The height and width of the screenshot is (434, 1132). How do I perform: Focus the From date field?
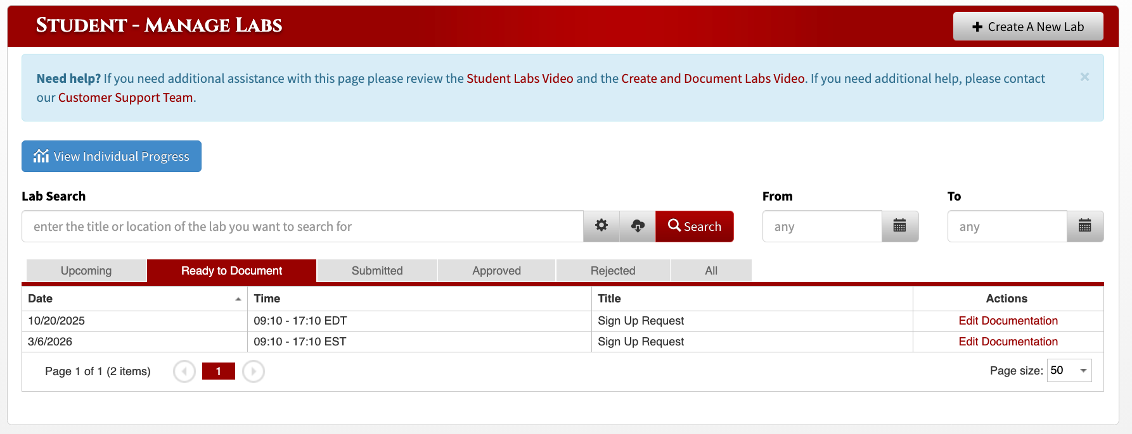pyautogui.click(x=822, y=226)
